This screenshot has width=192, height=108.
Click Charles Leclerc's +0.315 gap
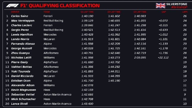(162, 25)
